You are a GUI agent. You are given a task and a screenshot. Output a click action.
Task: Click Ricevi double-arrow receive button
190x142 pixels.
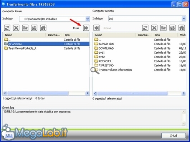click(96, 28)
